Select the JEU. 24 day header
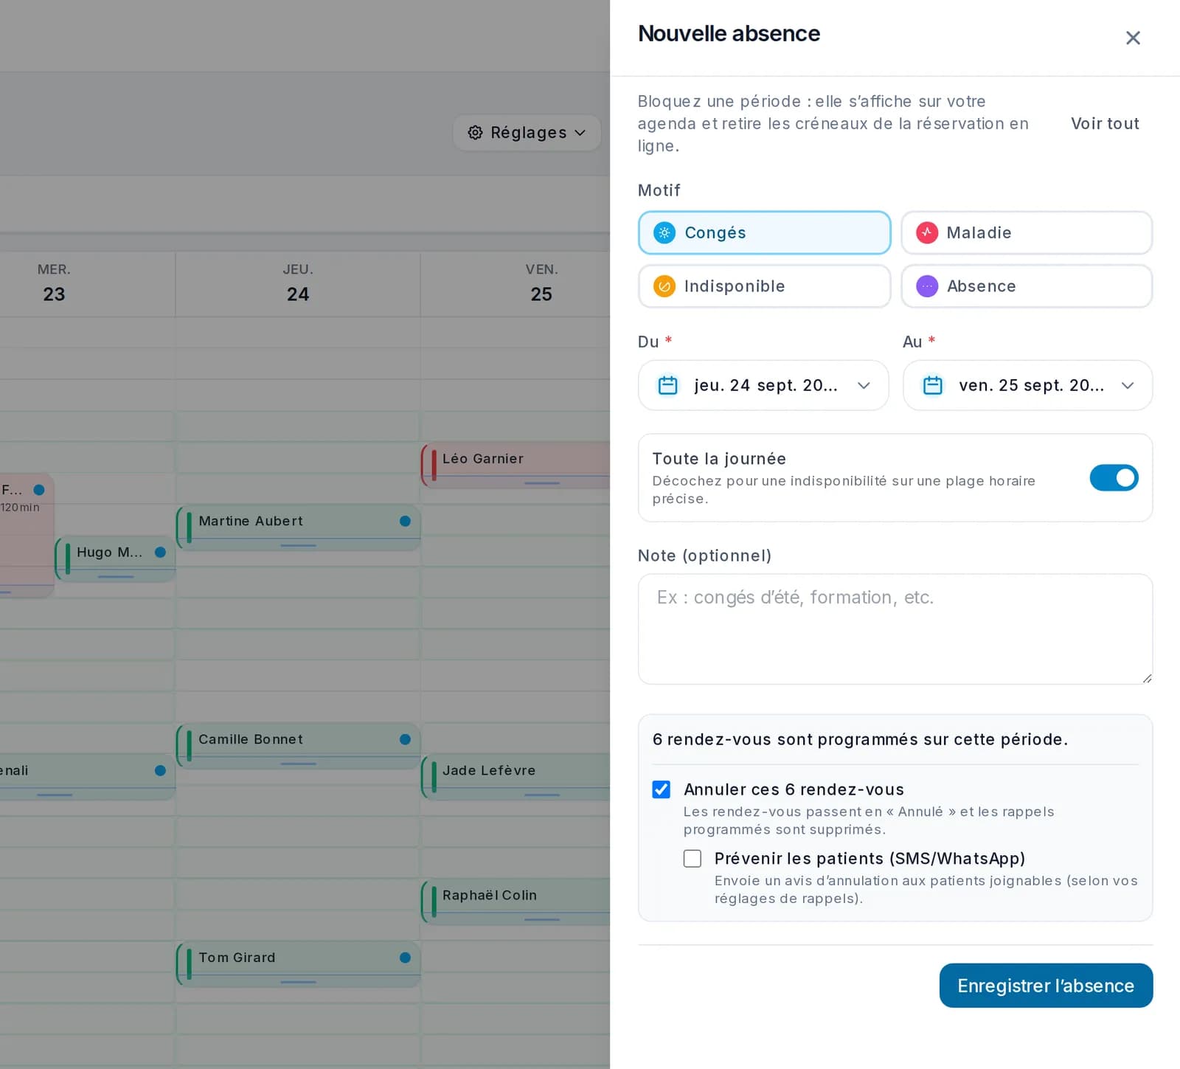This screenshot has height=1069, width=1180. (298, 283)
